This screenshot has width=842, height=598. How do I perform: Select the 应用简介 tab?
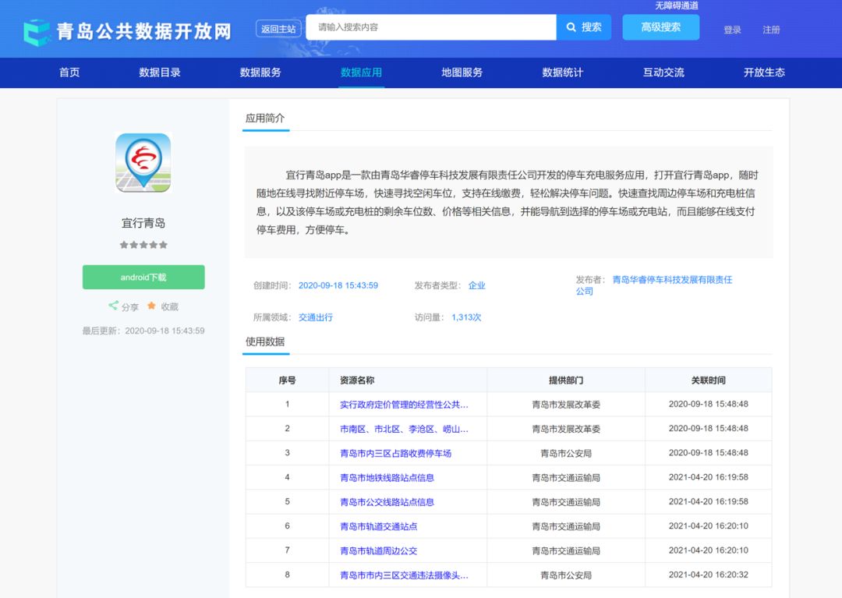(265, 119)
